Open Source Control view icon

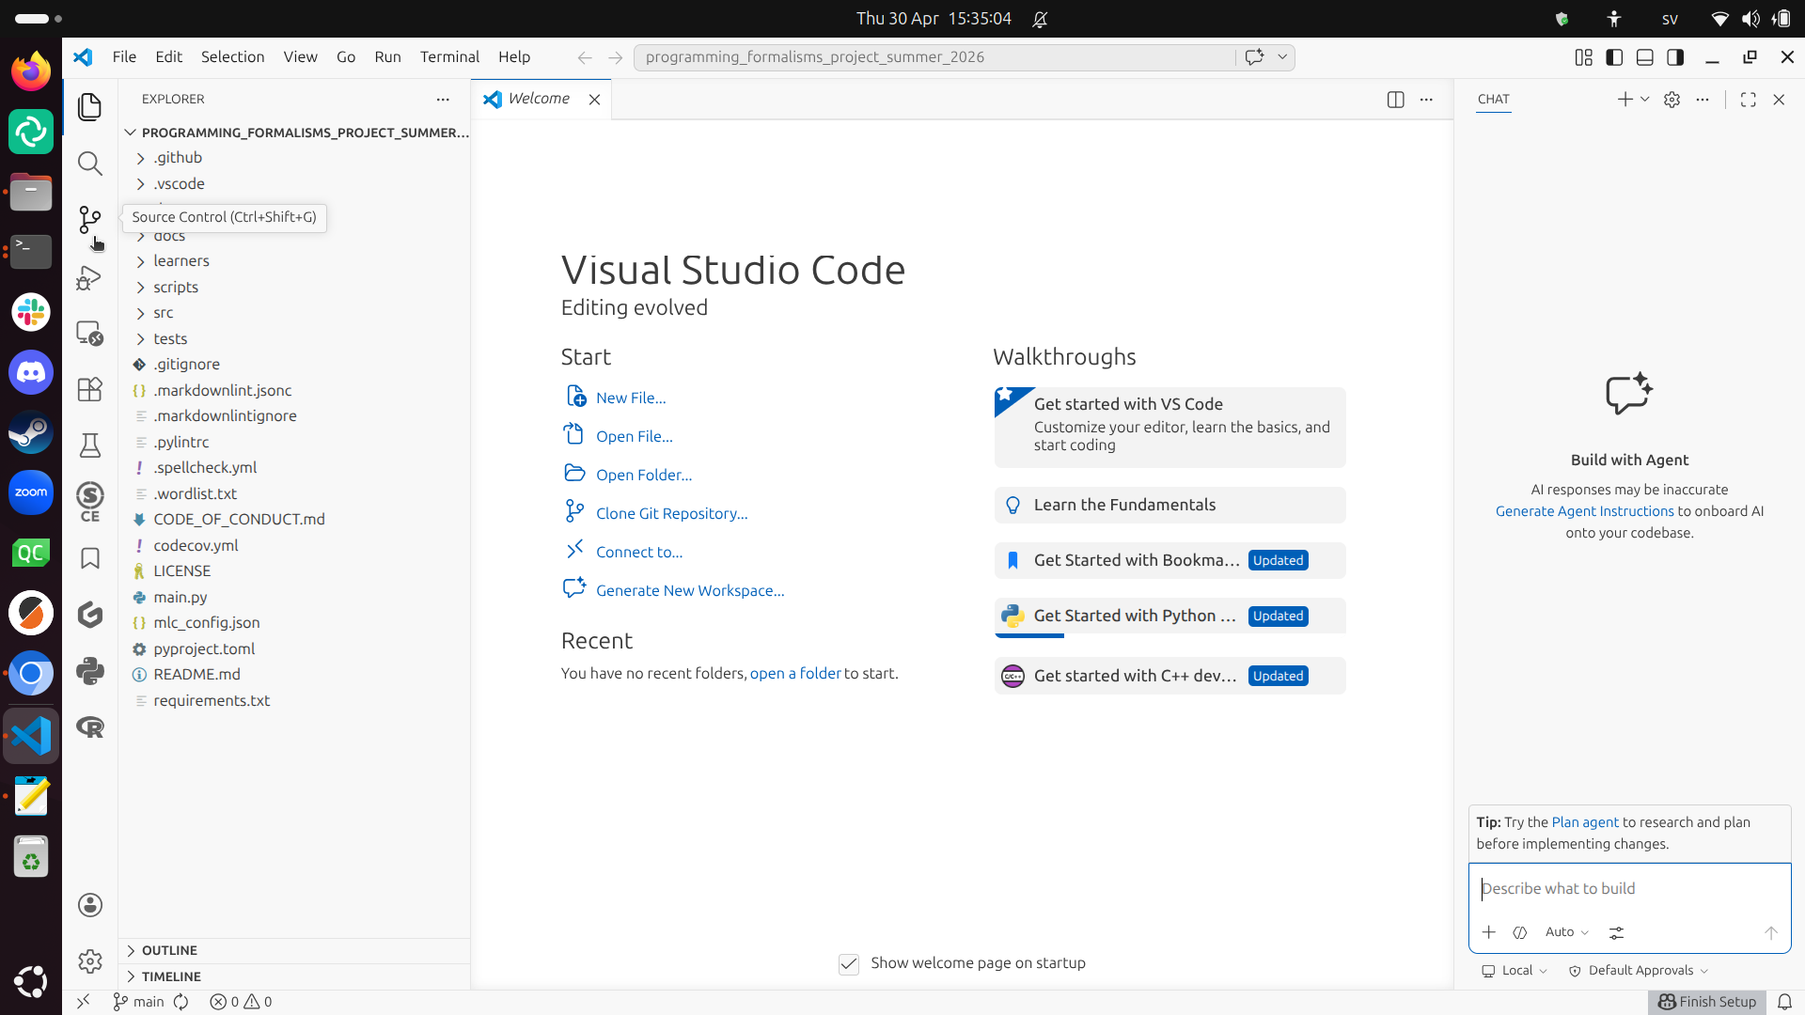click(x=90, y=220)
